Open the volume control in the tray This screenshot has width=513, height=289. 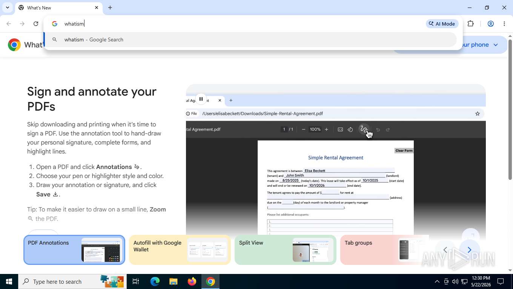click(x=455, y=281)
